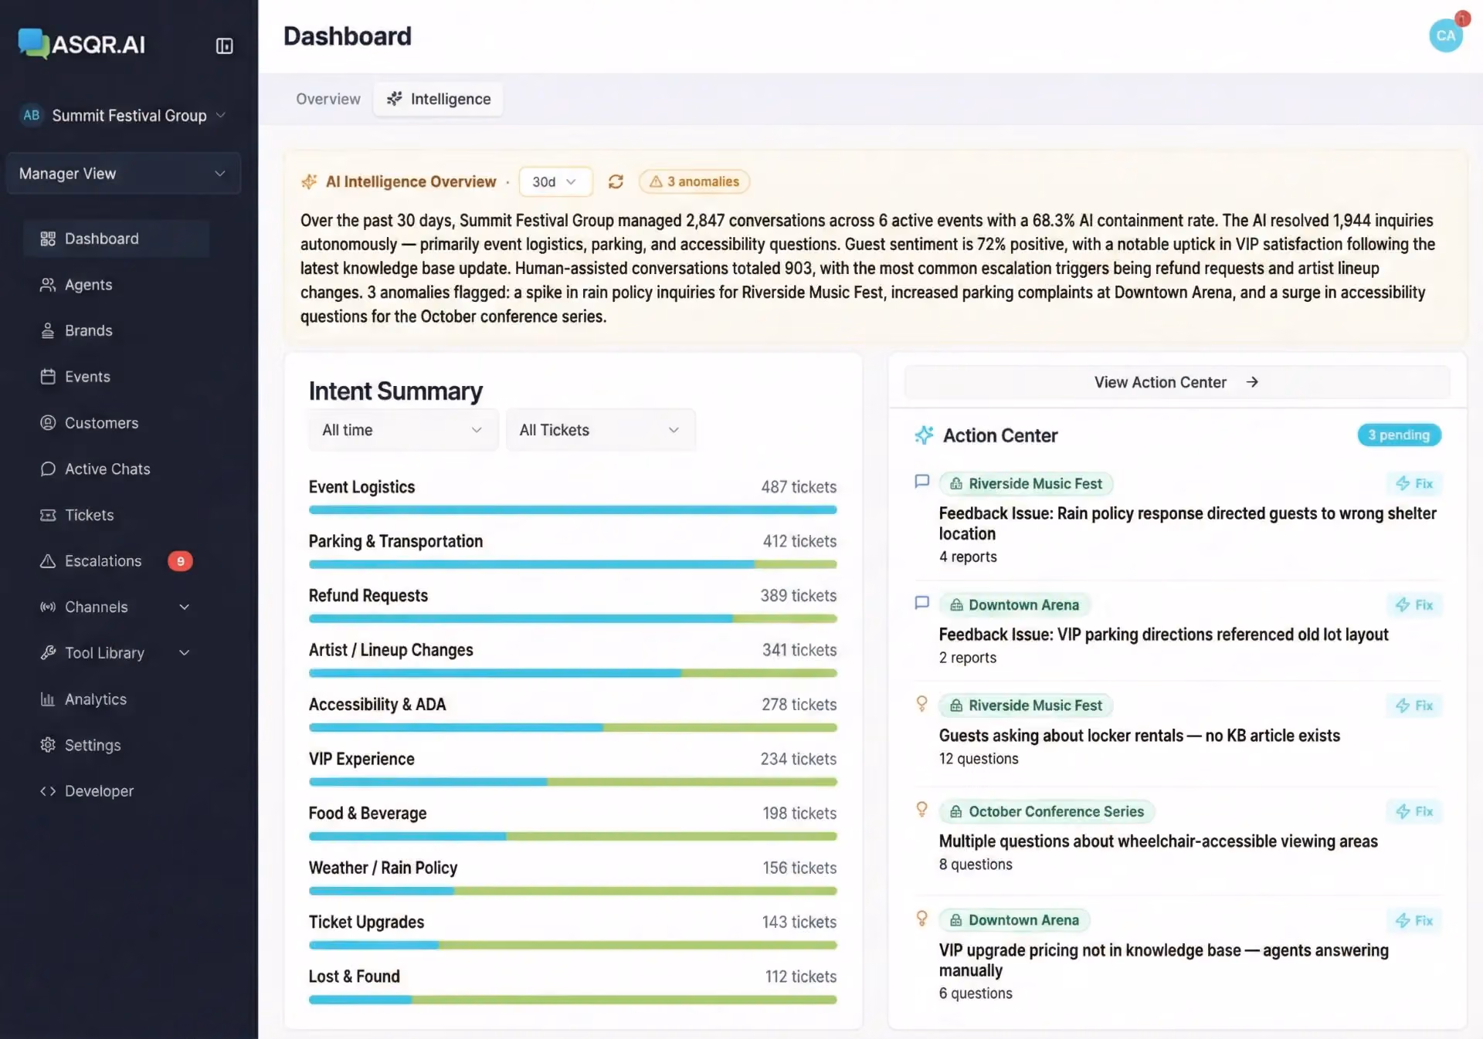Click the Settings gear icon

tap(48, 745)
